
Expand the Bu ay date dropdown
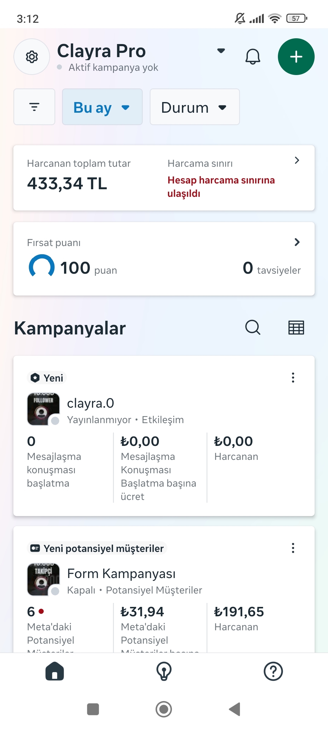pyautogui.click(x=102, y=107)
